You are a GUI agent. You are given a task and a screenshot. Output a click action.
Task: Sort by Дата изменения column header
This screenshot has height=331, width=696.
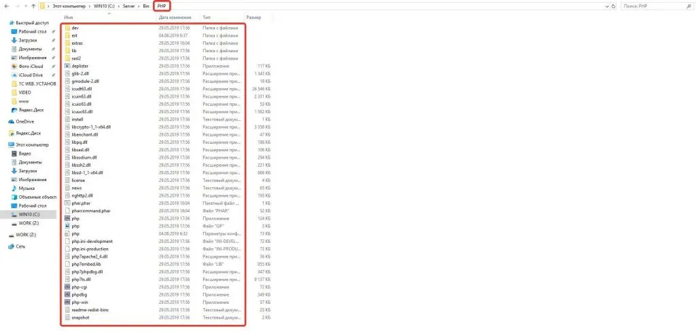point(175,17)
